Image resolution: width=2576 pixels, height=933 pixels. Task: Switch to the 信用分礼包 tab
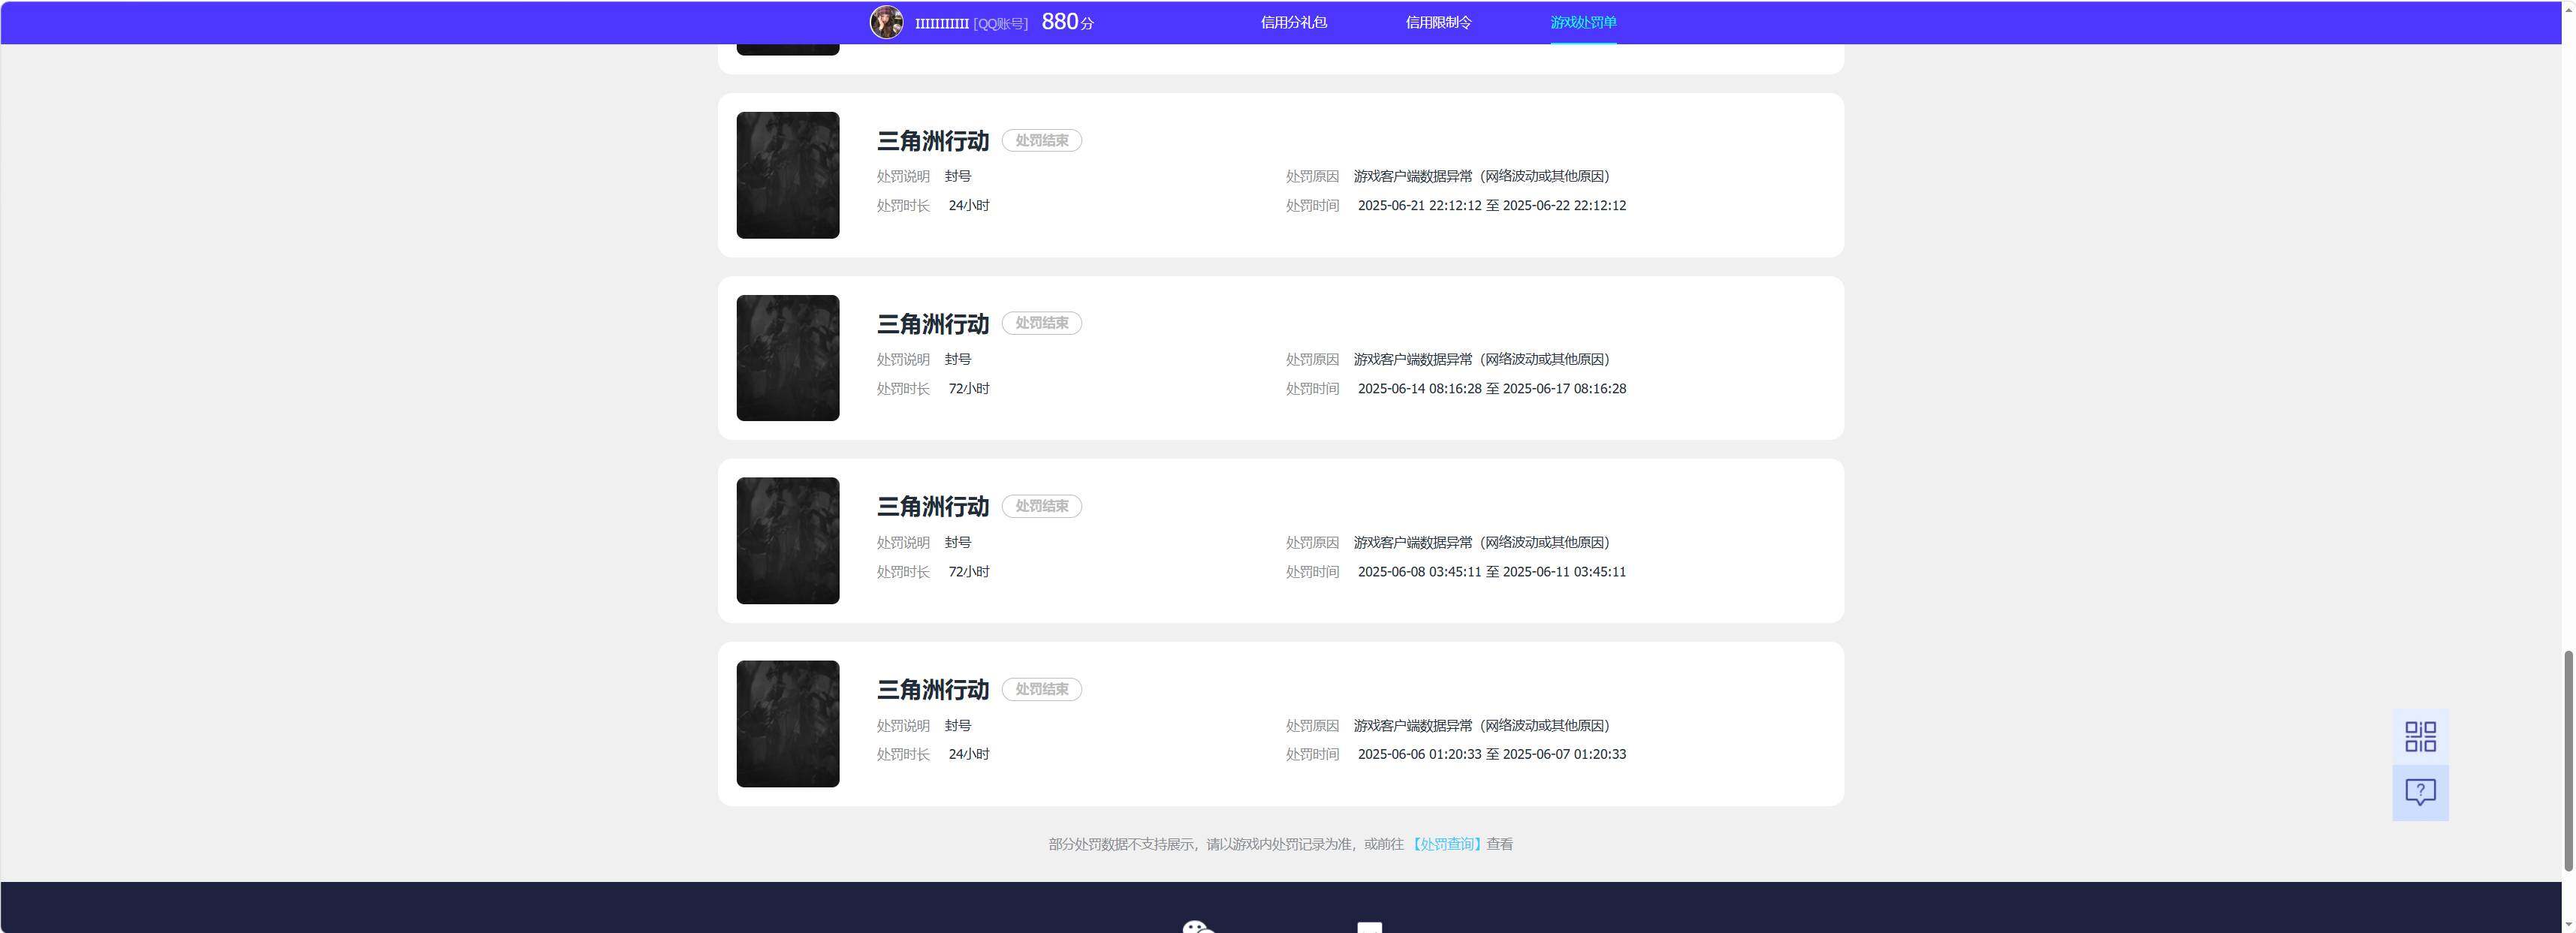tap(1293, 22)
